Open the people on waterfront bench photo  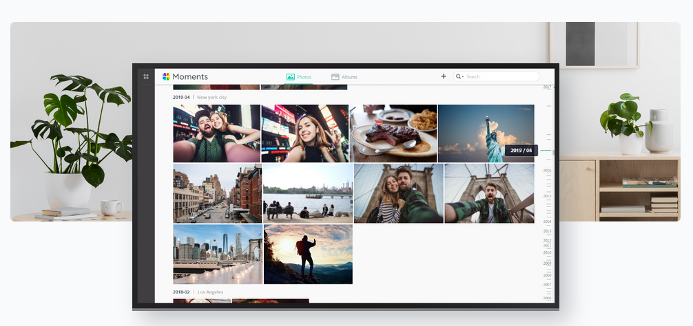click(x=308, y=193)
